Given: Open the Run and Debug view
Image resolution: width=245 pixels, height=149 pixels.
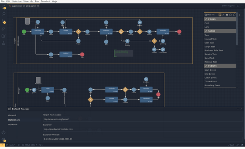Looking at the screenshot, I should pos(4,28).
